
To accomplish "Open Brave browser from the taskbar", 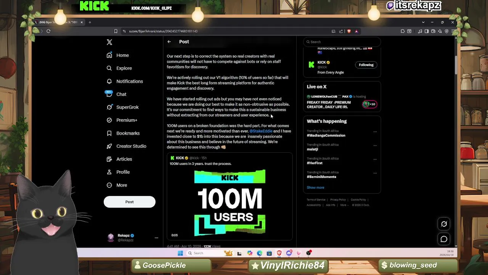I will pos(279,253).
